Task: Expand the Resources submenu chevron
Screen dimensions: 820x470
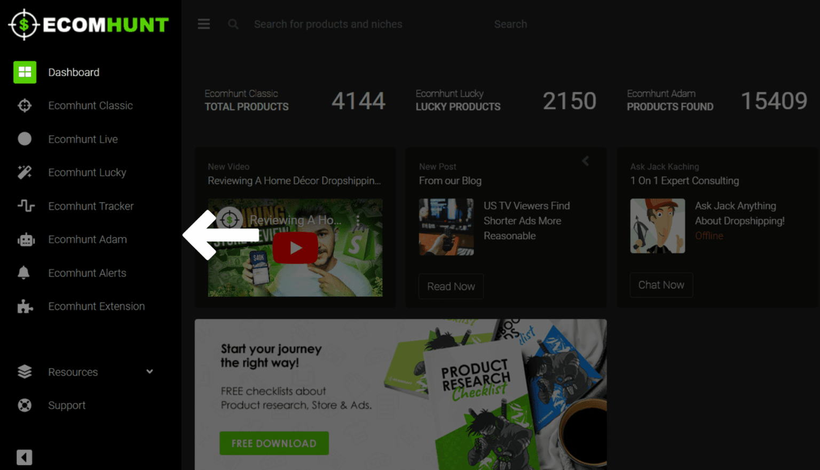Action: pyautogui.click(x=149, y=371)
